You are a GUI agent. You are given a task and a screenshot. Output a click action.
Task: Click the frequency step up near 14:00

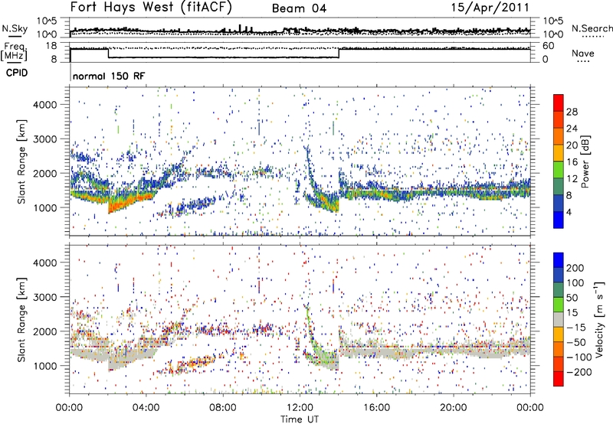coord(339,54)
